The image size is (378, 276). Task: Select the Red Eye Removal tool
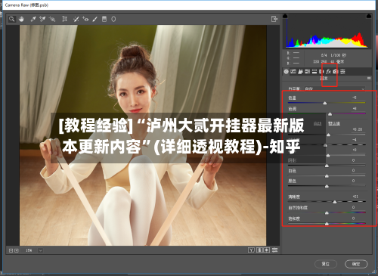click(85, 19)
